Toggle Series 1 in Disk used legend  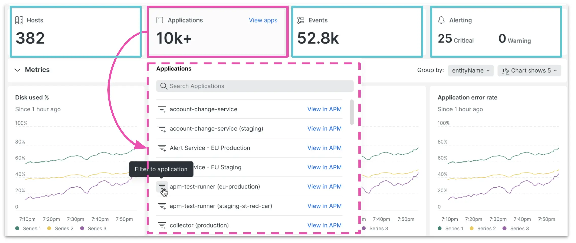(28, 228)
